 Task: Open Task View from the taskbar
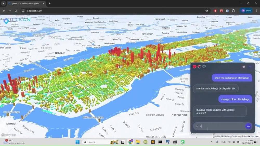(x=122, y=142)
